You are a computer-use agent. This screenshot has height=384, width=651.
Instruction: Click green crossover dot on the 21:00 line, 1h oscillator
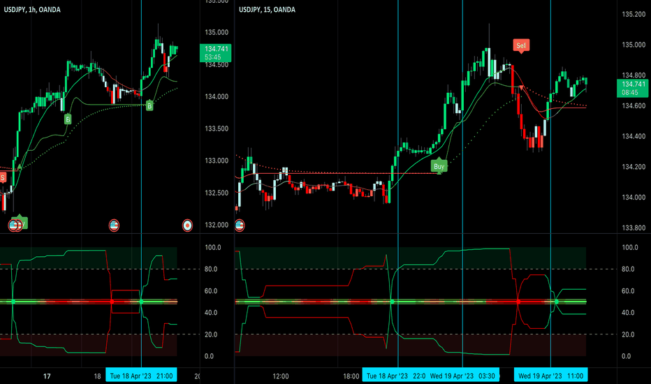point(141,302)
